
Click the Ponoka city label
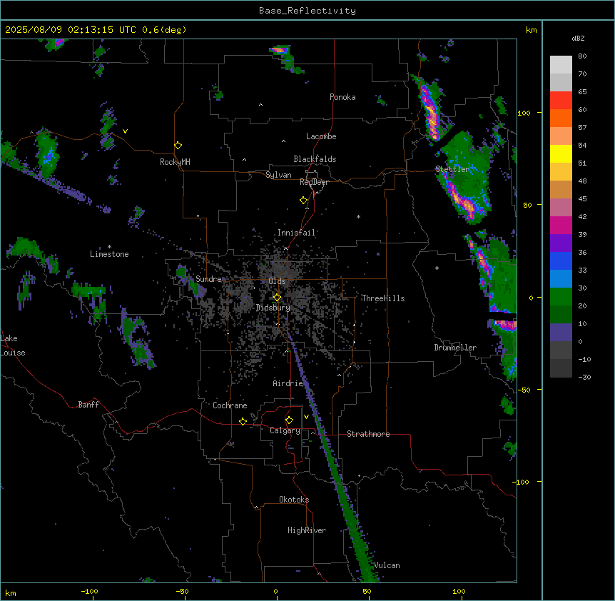[342, 97]
